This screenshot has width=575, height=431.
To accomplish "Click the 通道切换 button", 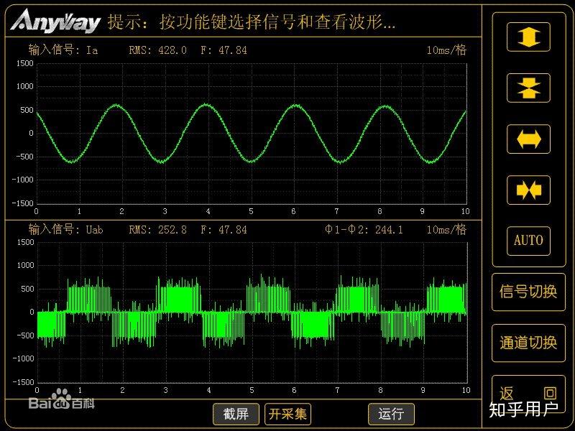I will click(x=528, y=343).
